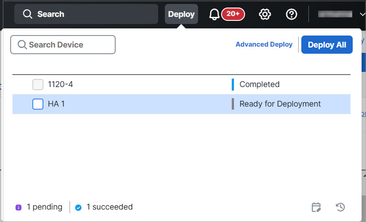Open the help question mark icon
366x222 pixels.
292,14
